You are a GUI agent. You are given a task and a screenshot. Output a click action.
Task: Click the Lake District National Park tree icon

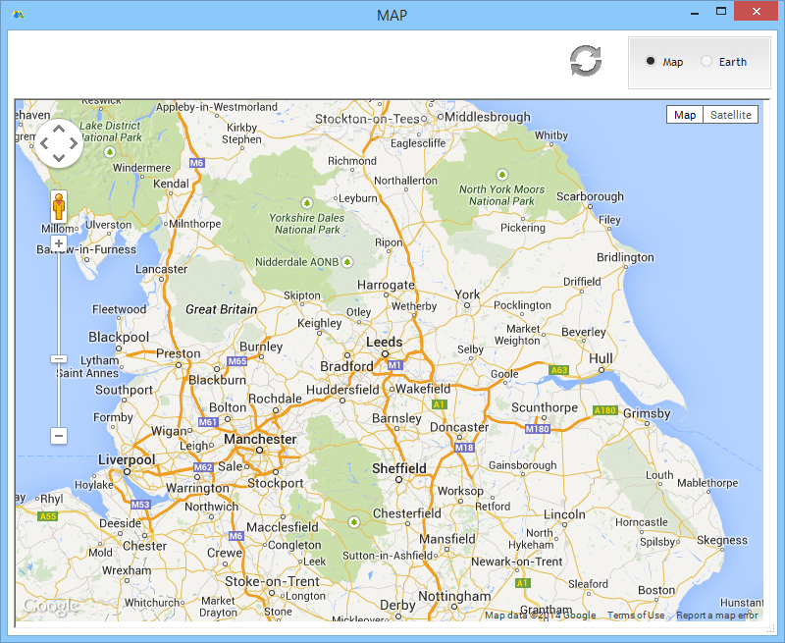click(110, 151)
